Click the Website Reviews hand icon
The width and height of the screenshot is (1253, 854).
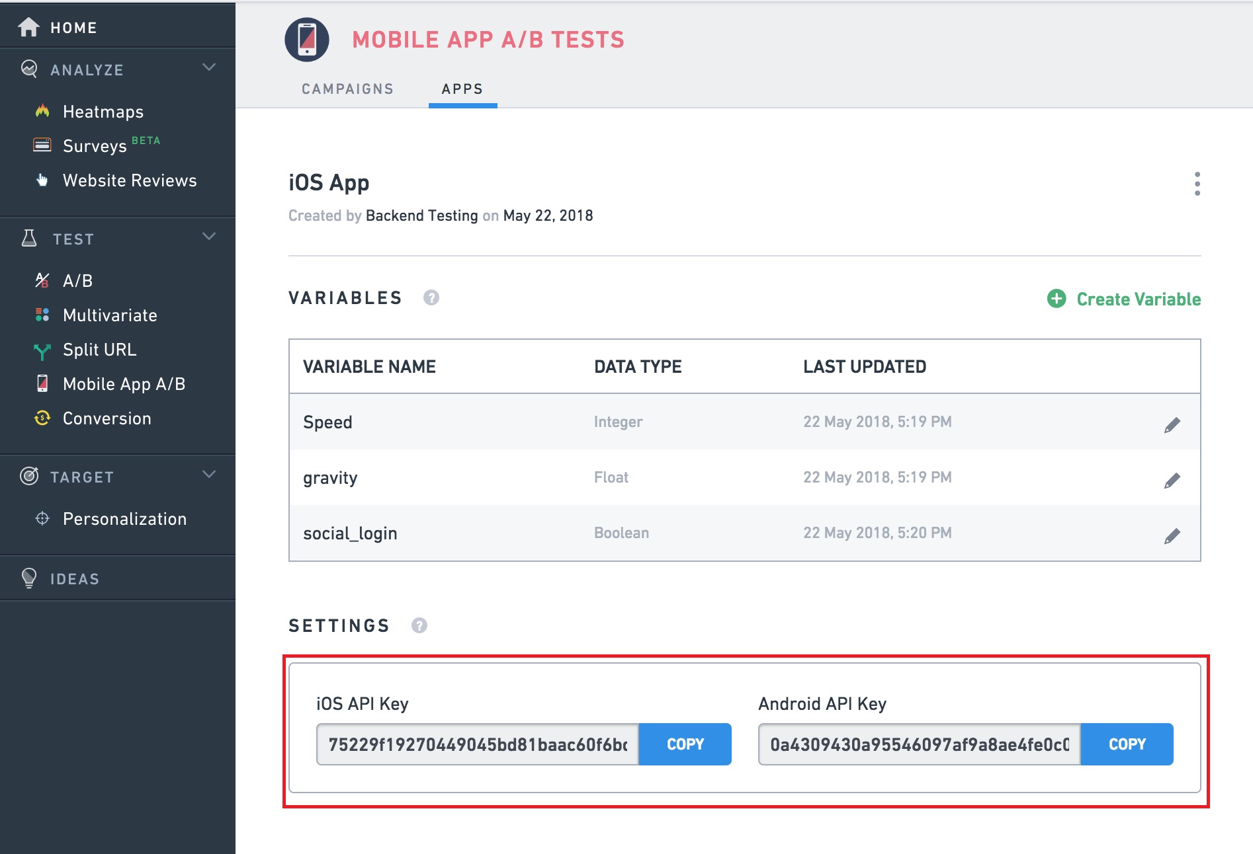pyautogui.click(x=42, y=180)
